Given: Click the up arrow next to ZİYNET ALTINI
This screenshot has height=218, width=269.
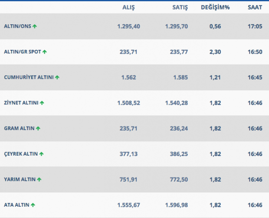Looking at the screenshot, I should point(42,103).
